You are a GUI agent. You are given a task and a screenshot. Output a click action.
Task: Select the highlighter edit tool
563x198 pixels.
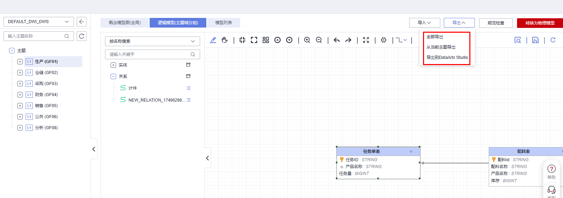[213, 40]
